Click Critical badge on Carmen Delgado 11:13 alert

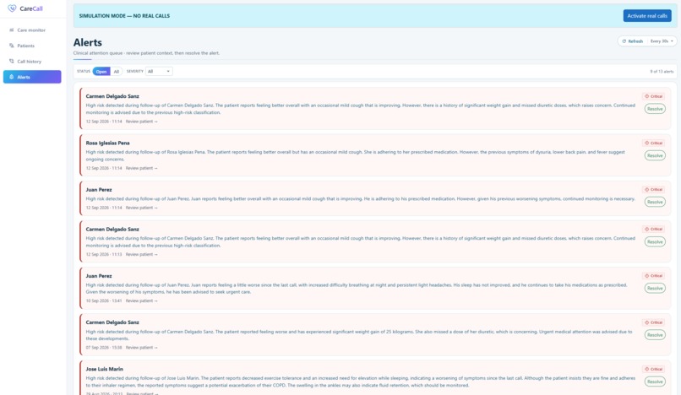(x=654, y=230)
